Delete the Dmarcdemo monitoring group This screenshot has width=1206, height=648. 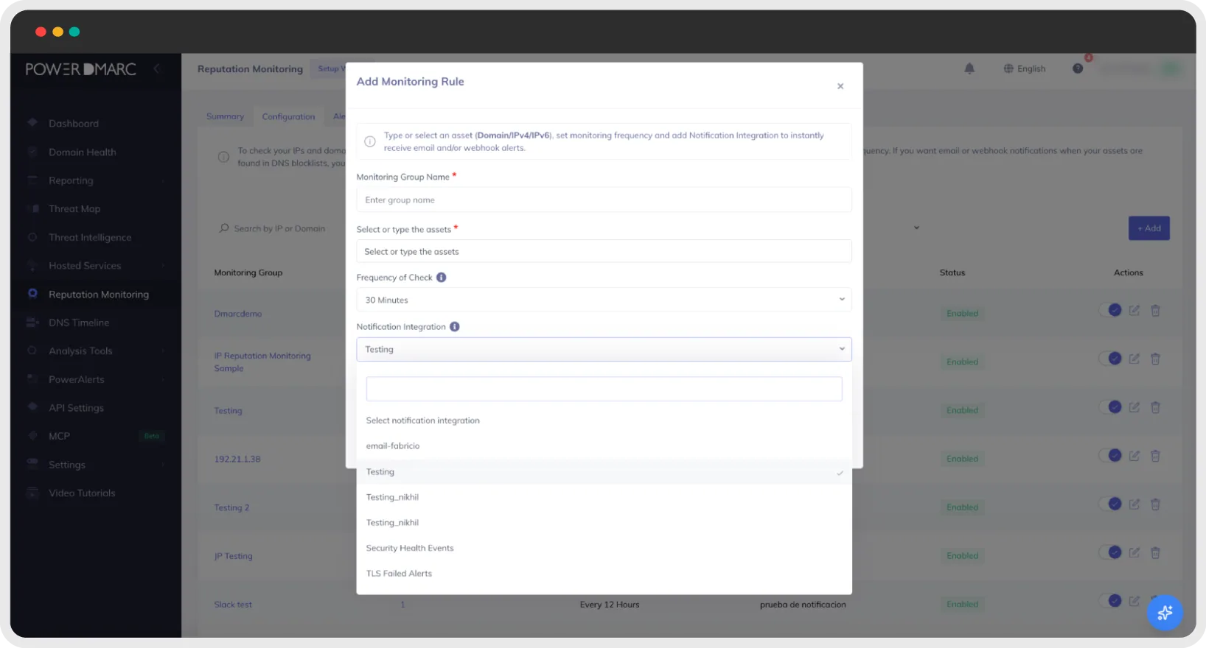[1155, 311]
